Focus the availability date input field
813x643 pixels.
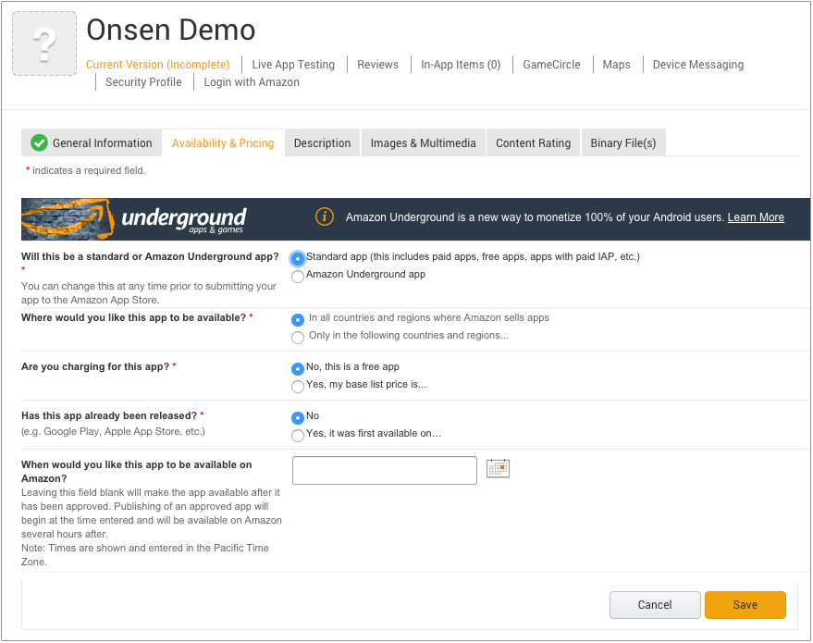384,470
